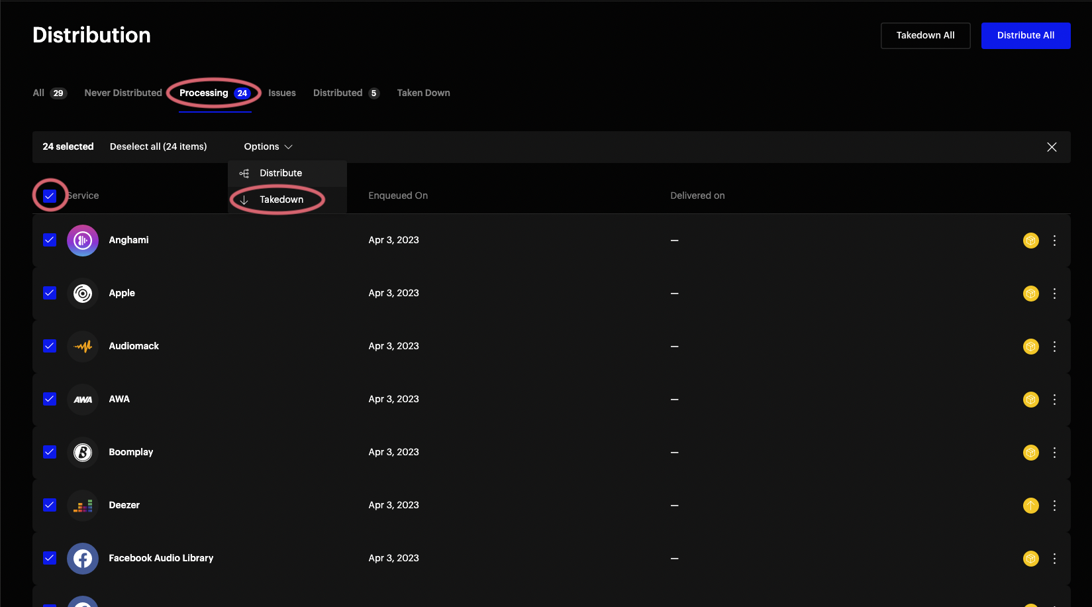Click the AWA service logo
This screenshot has height=607, width=1092.
pos(83,400)
